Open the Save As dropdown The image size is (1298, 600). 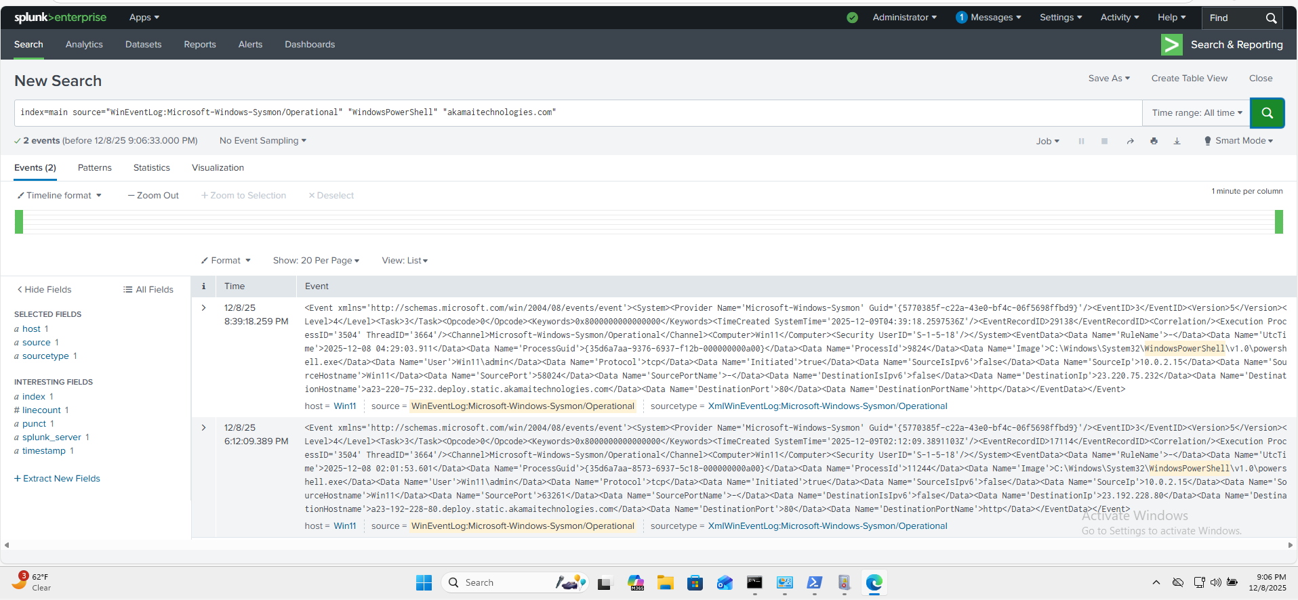1109,79
